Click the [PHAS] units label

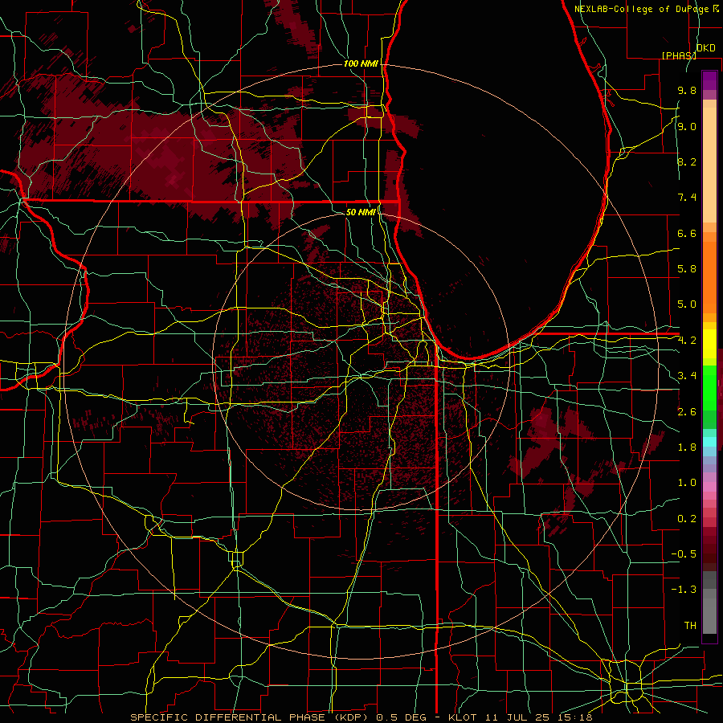click(679, 55)
